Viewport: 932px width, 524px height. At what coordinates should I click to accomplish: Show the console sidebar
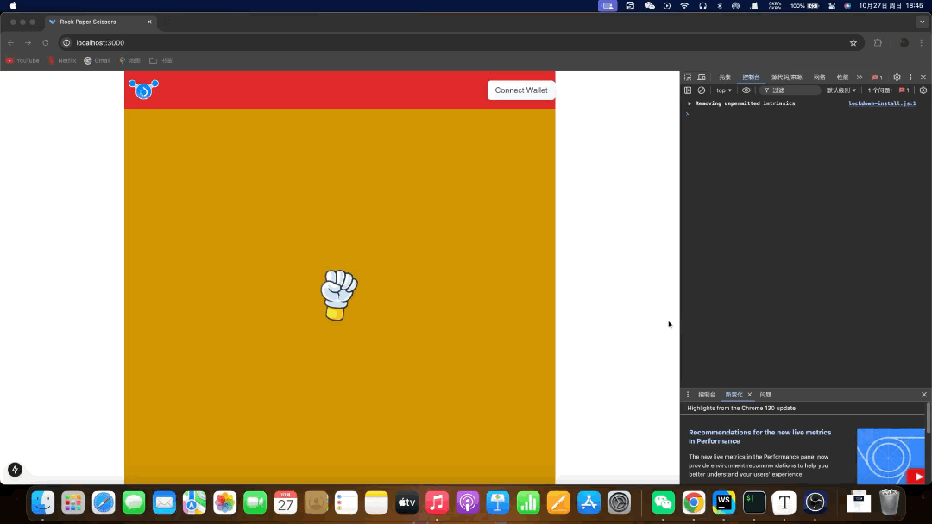[x=688, y=90]
